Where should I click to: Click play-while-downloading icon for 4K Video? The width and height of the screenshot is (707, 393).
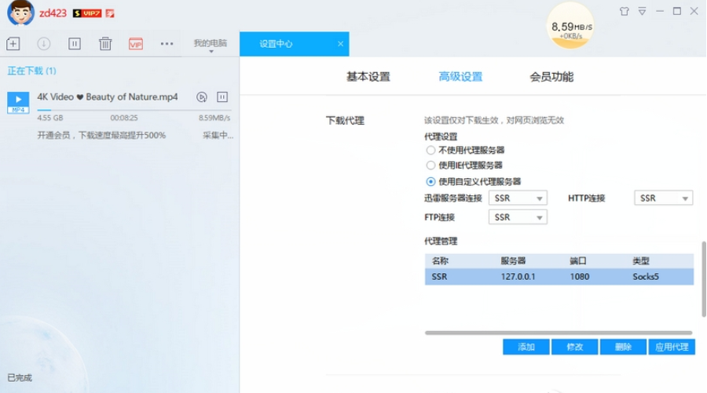pyautogui.click(x=202, y=97)
